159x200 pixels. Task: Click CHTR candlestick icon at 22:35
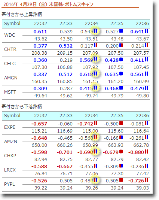(x=121, y=45)
